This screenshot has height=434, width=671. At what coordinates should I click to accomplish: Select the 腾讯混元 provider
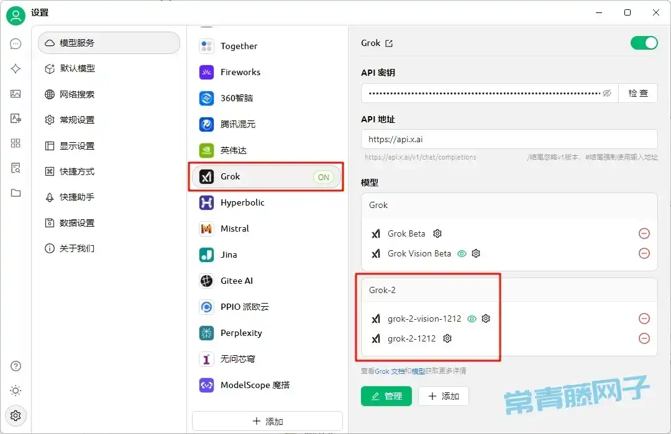(267, 124)
